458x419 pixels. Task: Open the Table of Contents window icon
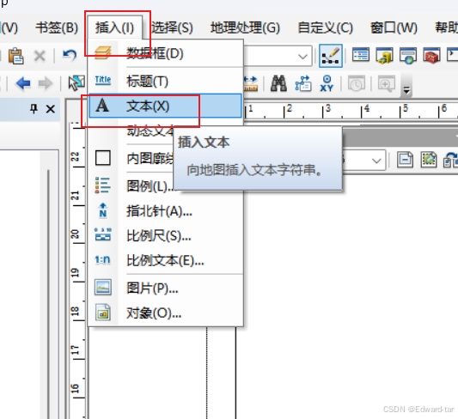coord(361,55)
